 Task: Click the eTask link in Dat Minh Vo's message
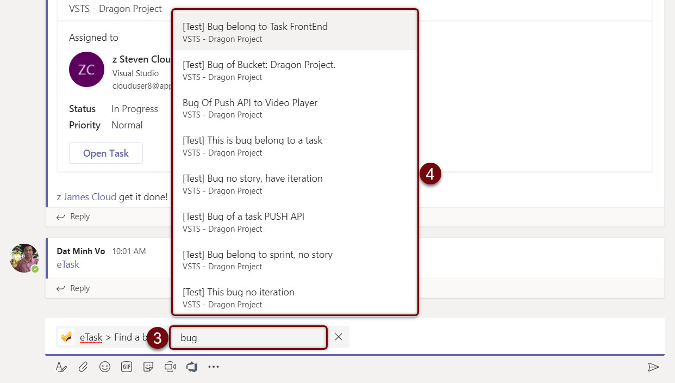pyautogui.click(x=68, y=264)
